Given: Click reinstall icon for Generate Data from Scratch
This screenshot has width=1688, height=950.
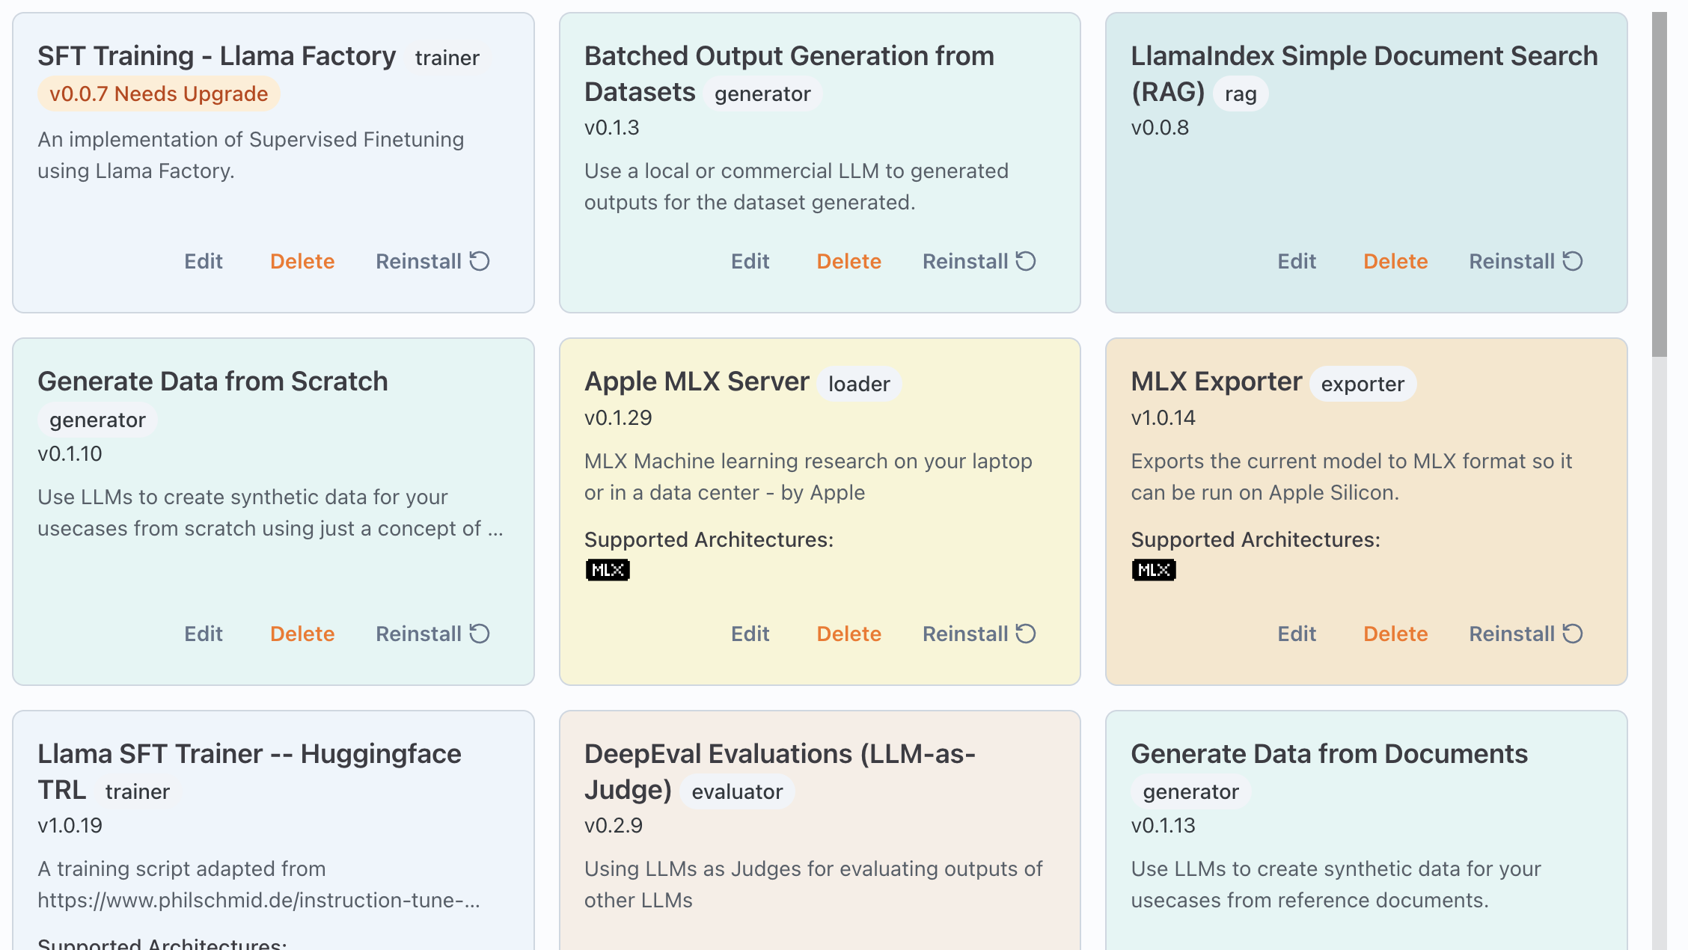Looking at the screenshot, I should [479, 634].
